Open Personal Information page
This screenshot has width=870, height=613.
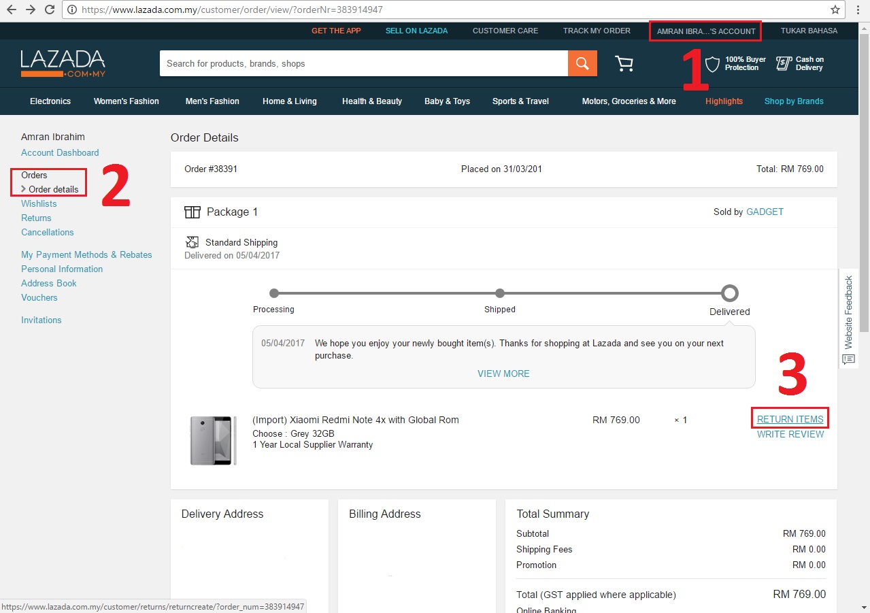point(62,269)
